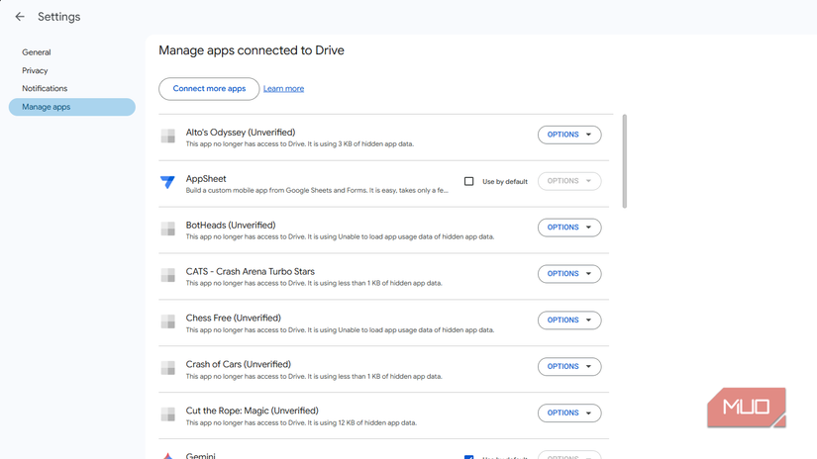Viewport: 817px width, 459px height.
Task: Click BotHeads placeholder app icon
Action: [x=167, y=229]
